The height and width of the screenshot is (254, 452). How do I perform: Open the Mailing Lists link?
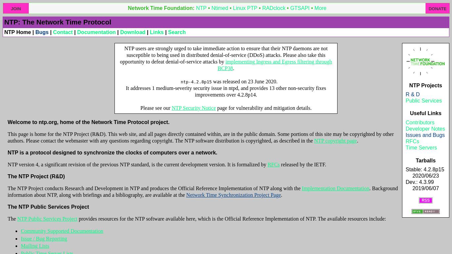click(35, 246)
